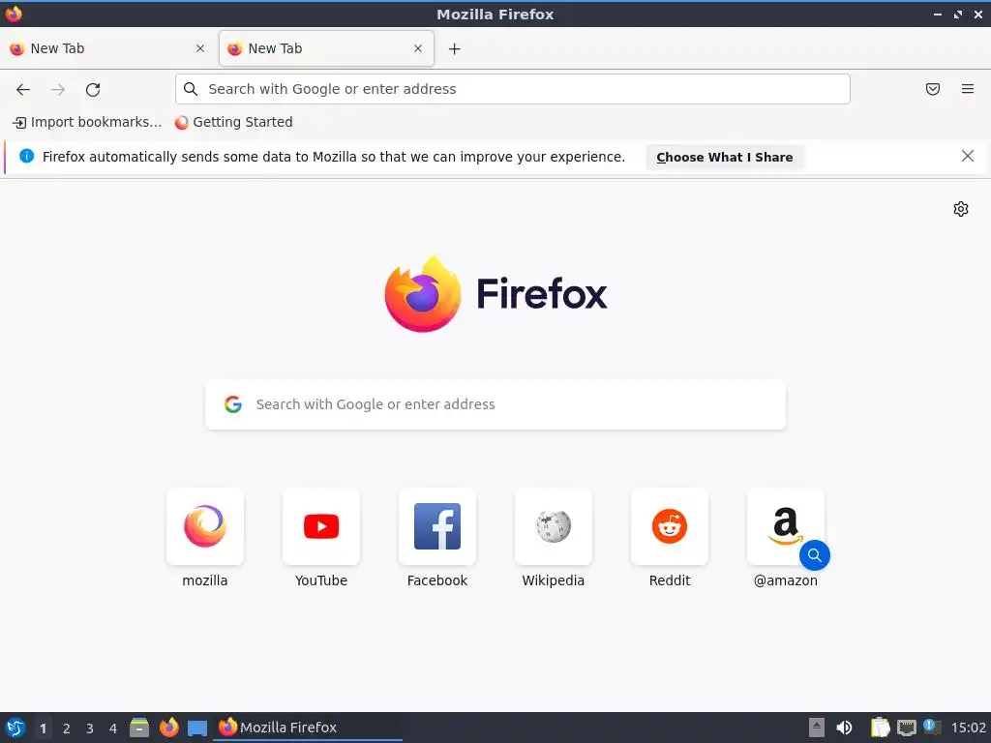Viewport: 991px width, 743px height.
Task: Switch to workspace 3 in taskbar
Action: pos(90,728)
